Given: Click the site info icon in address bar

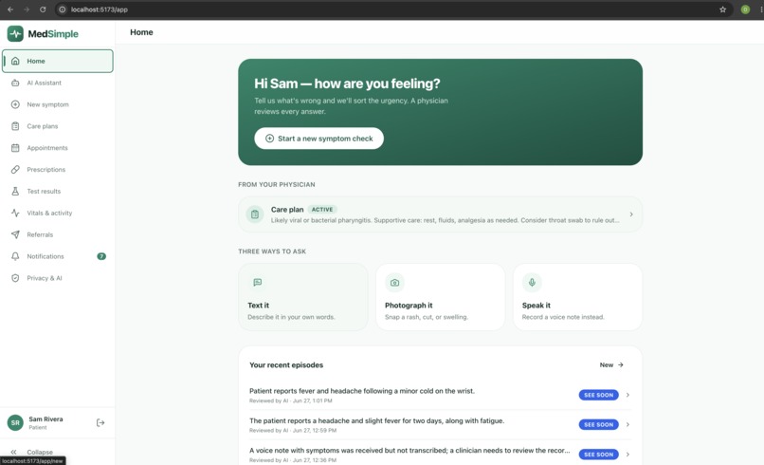Looking at the screenshot, I should click(62, 9).
